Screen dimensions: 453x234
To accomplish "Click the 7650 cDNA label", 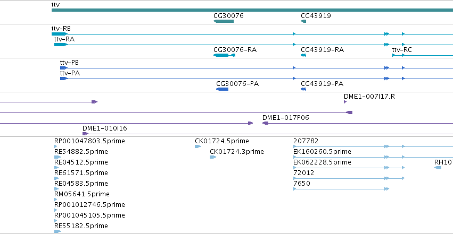I will (x=302, y=184).
